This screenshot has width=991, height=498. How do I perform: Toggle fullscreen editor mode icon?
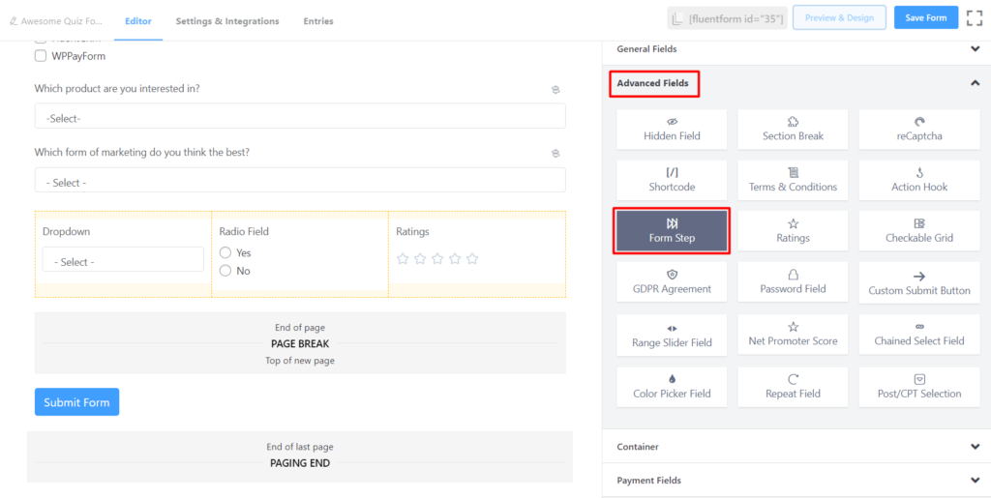[x=974, y=17]
